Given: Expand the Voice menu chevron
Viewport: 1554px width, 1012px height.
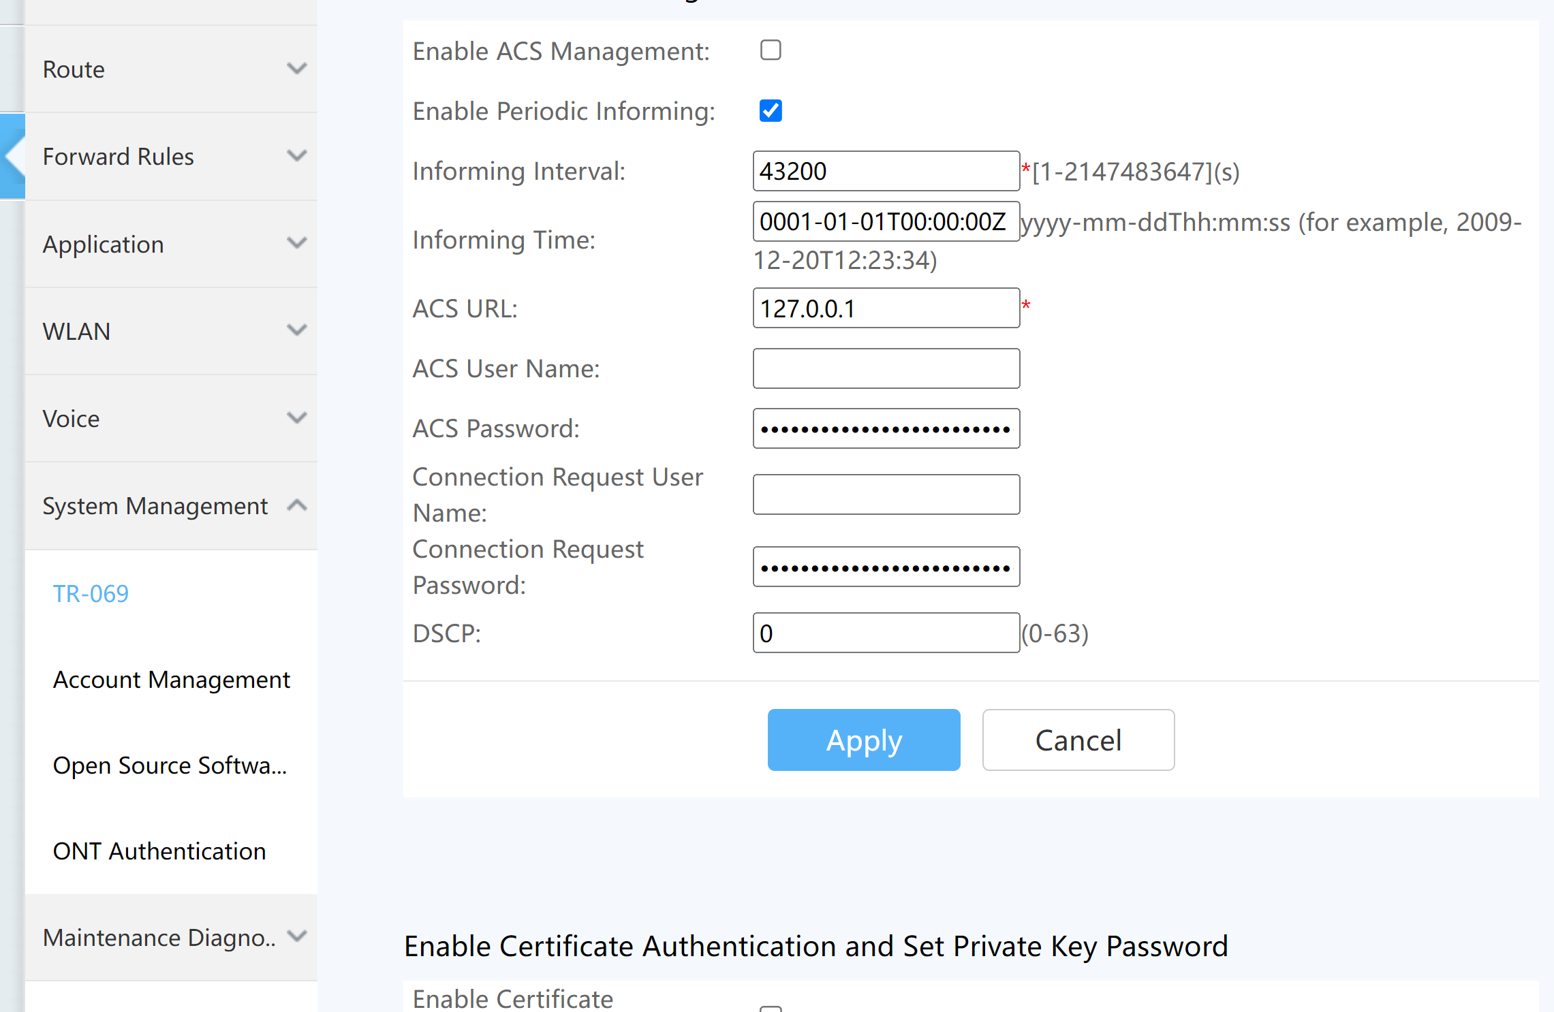Looking at the screenshot, I should [296, 418].
